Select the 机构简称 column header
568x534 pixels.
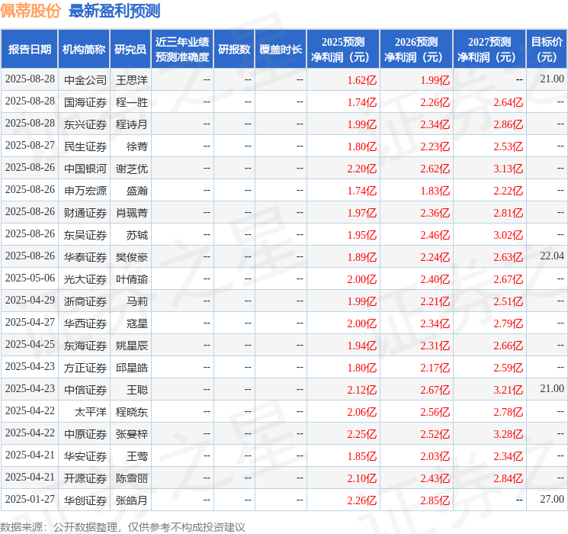coord(84,50)
